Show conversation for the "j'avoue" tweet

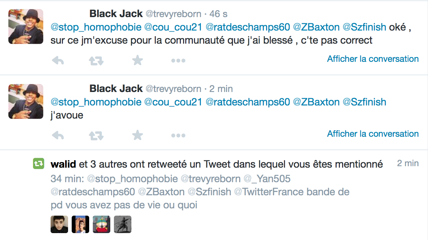tap(373, 134)
